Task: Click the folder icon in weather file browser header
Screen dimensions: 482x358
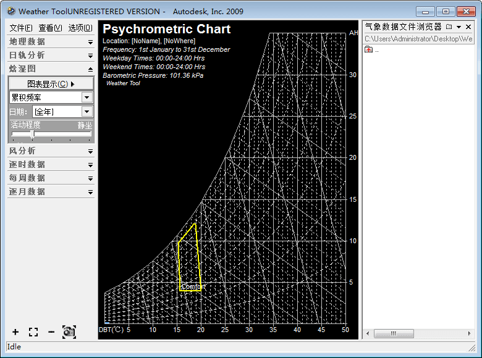Action: tap(449, 27)
